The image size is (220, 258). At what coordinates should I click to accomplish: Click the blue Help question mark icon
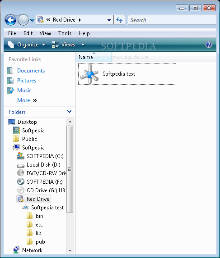point(209,45)
